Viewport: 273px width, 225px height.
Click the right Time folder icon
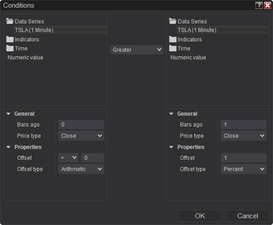173,48
